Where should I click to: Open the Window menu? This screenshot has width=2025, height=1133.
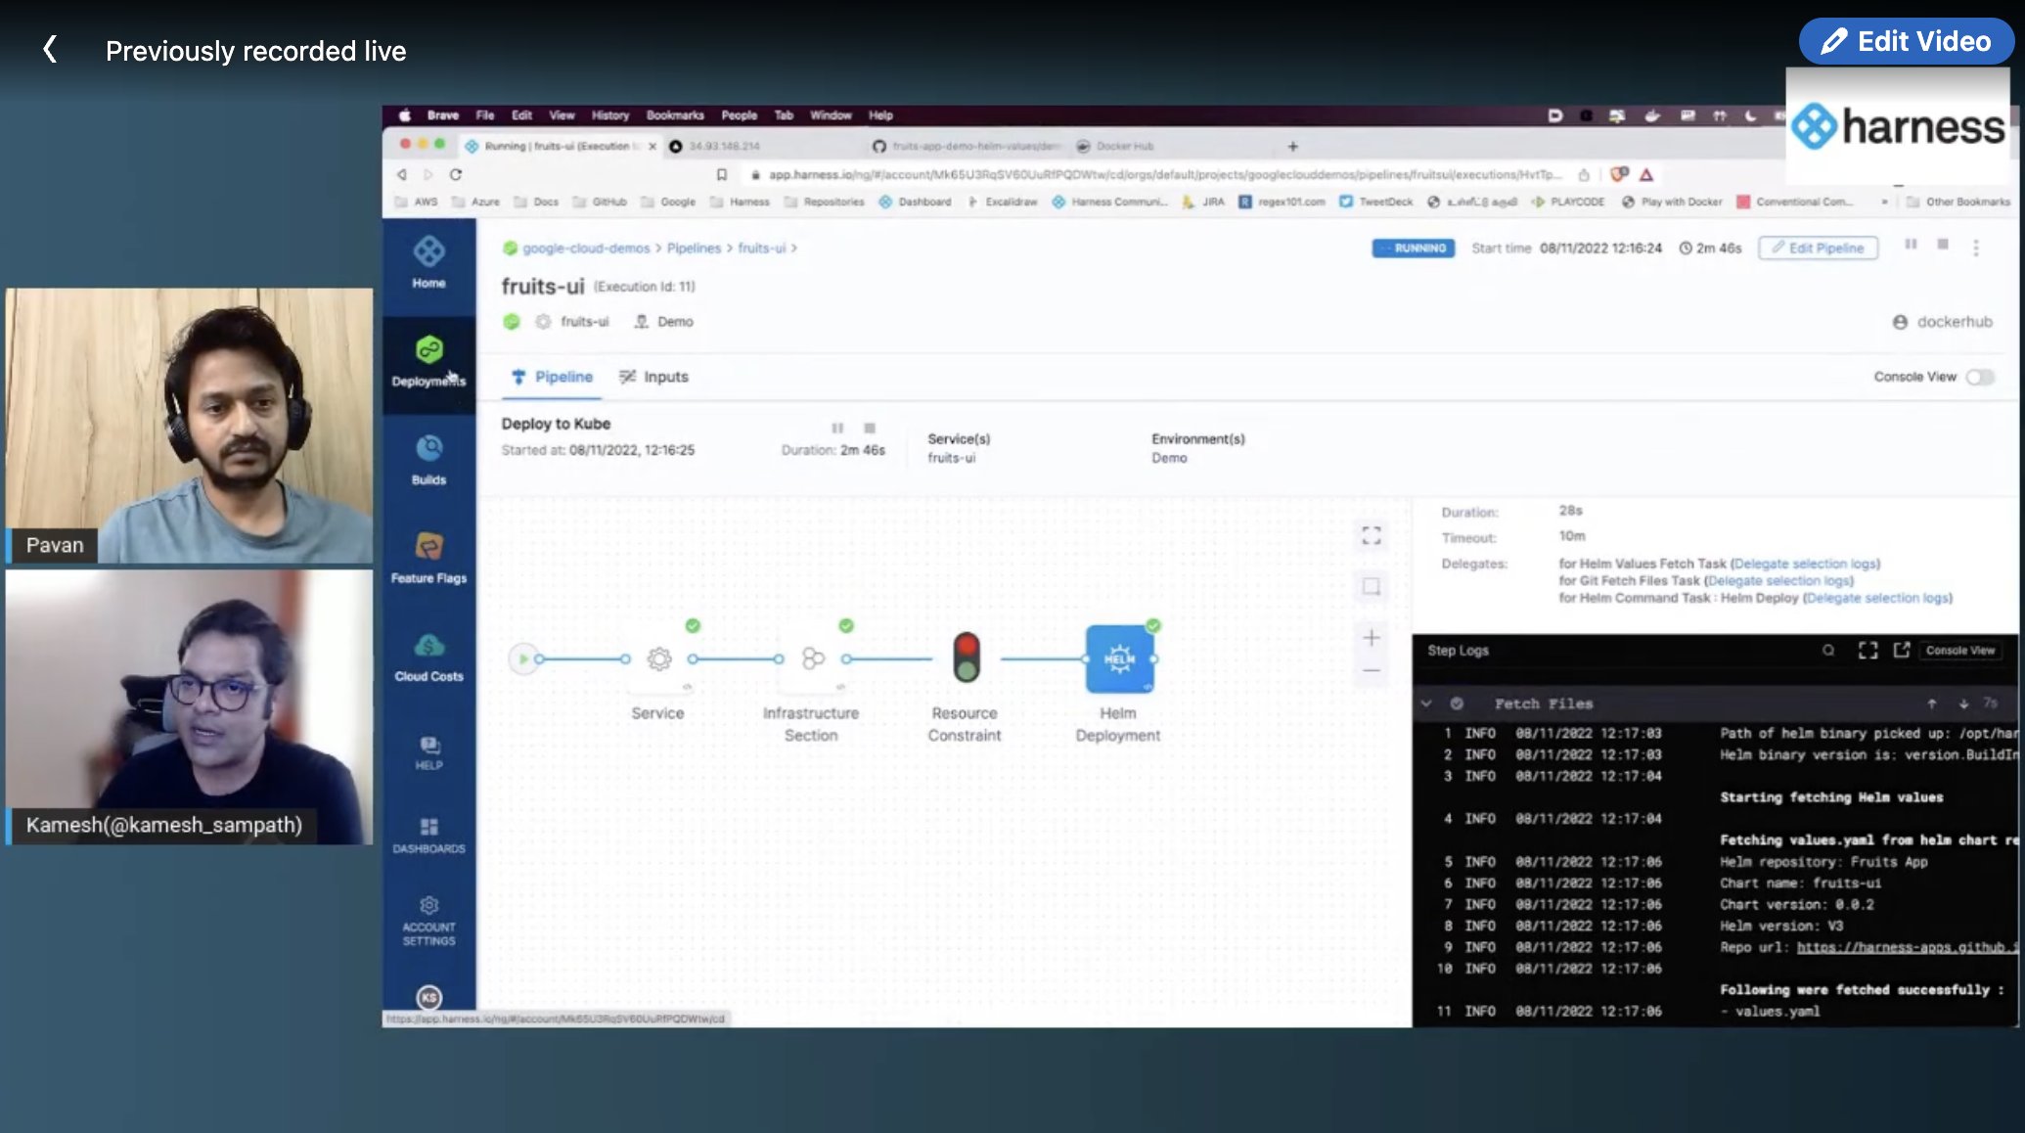[x=831, y=115]
